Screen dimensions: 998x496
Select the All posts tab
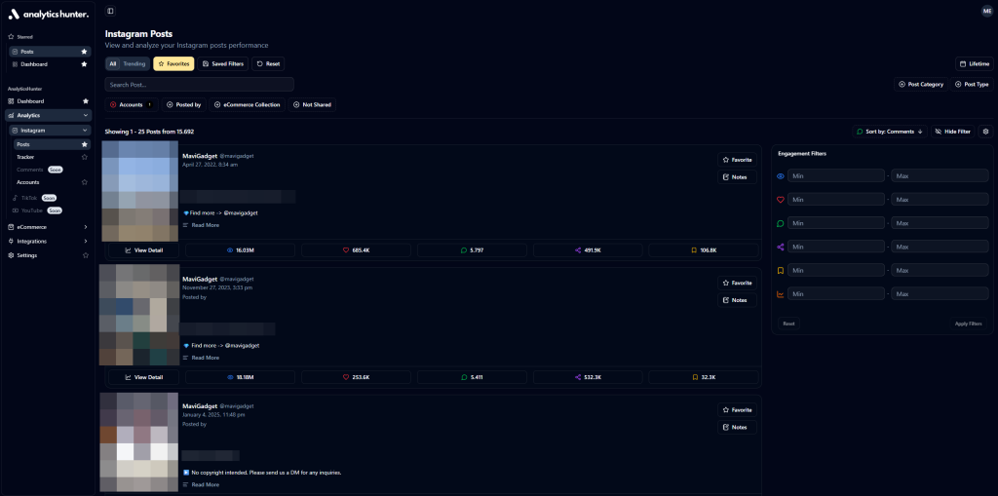click(x=113, y=63)
